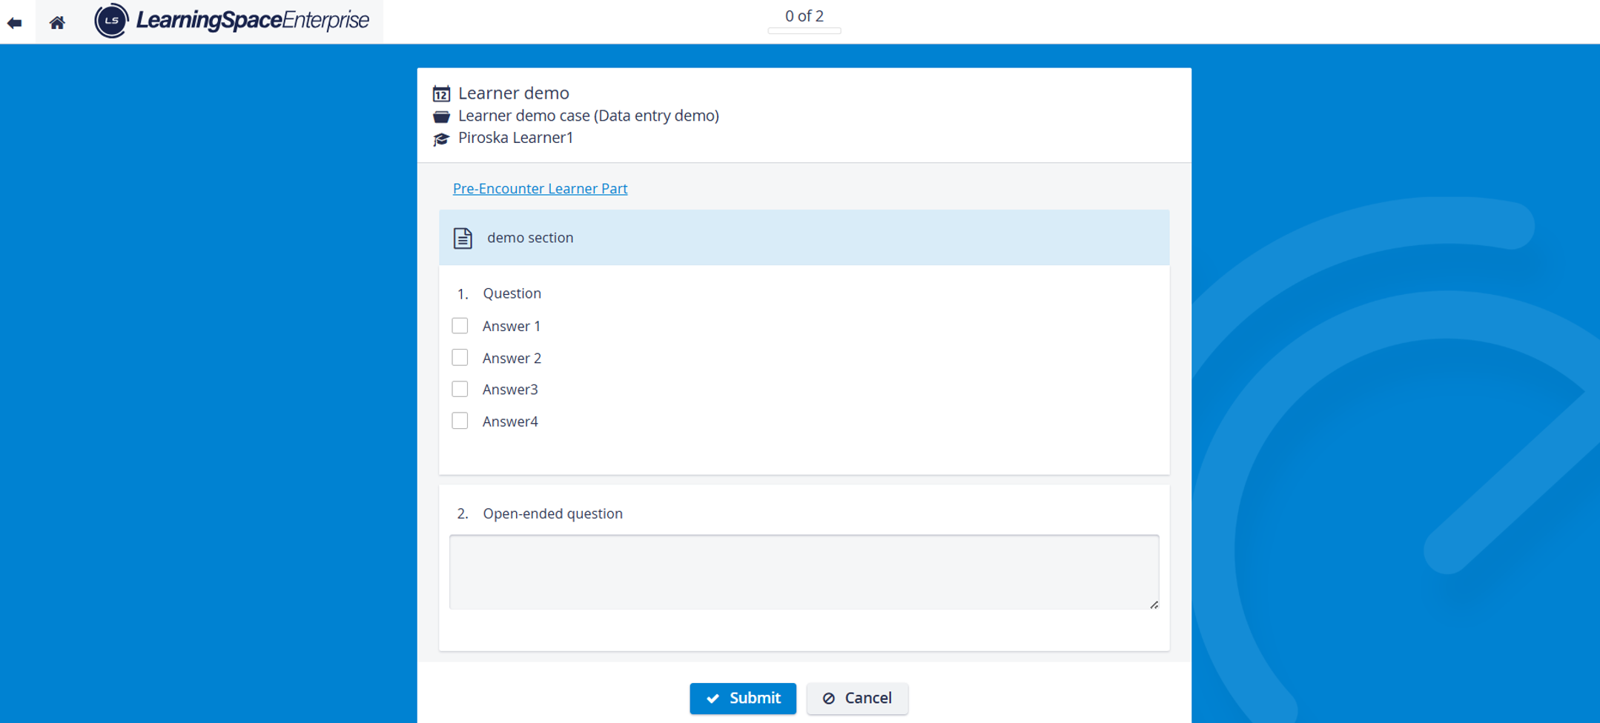
Task: Go to the home icon
Action: (57, 23)
